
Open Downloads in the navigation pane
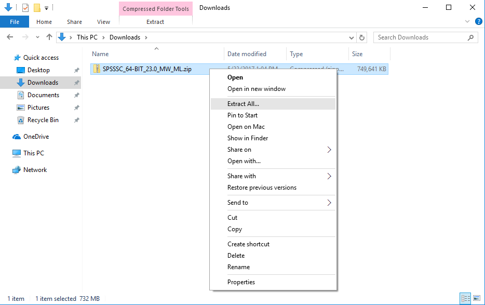click(x=43, y=83)
